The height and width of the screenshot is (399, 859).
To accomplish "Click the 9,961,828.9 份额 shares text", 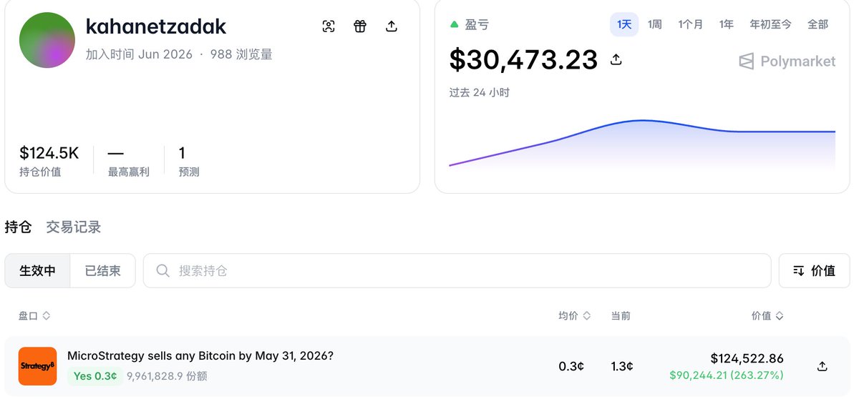I will [x=167, y=376].
